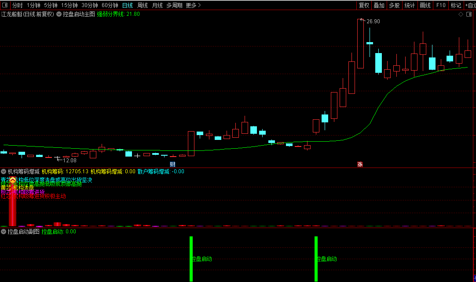Open the 统计 statistics tool
This screenshot has height=282, width=476.
point(410,5)
